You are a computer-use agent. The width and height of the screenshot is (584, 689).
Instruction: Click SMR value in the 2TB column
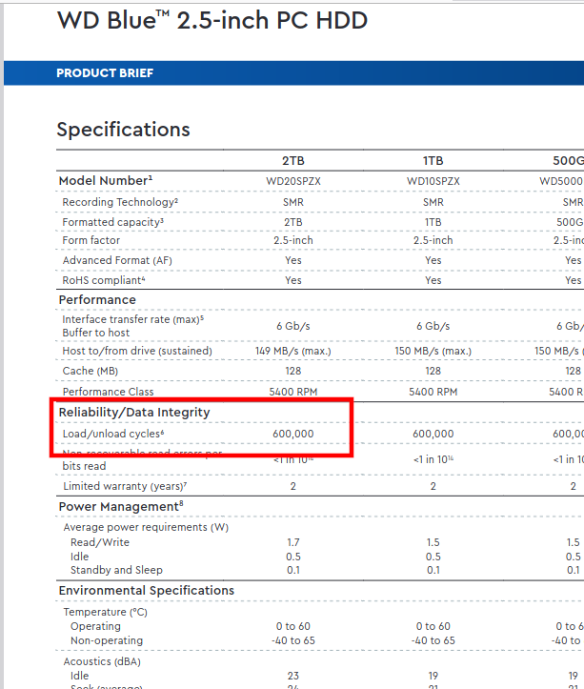click(293, 202)
